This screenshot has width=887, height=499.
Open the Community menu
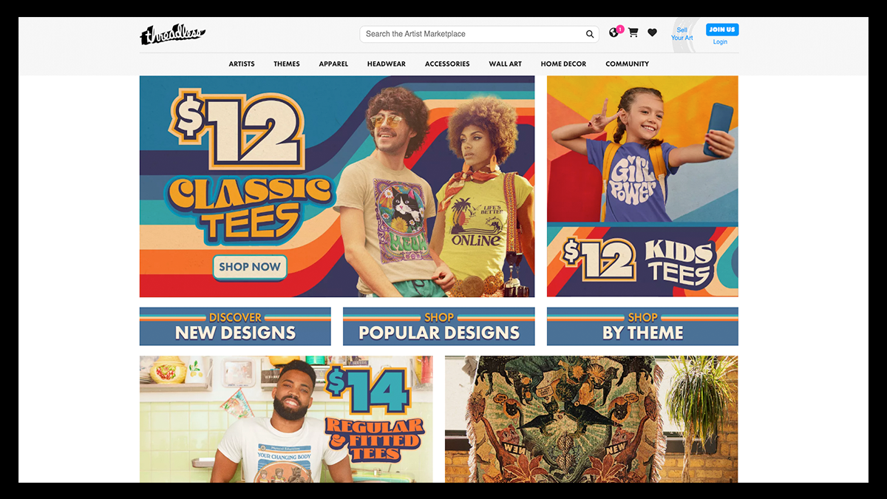point(628,64)
